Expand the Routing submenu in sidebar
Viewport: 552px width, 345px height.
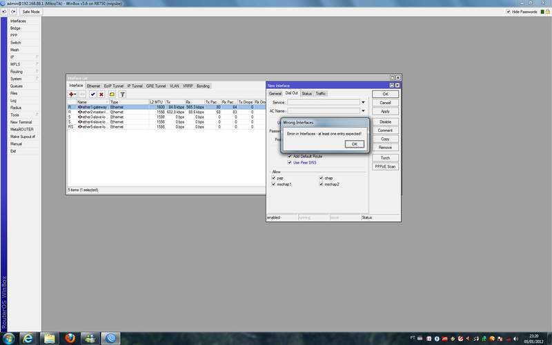coord(37,72)
